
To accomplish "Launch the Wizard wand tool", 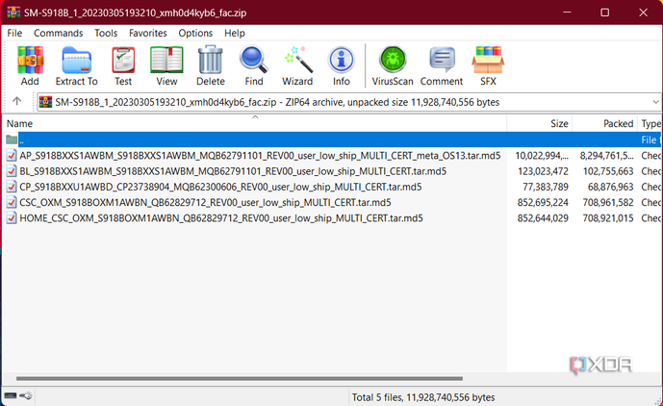I will [297, 66].
